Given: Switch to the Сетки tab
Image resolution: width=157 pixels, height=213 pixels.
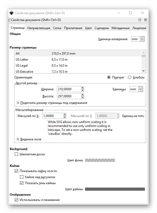Looking at the screenshot, I should [57, 28].
